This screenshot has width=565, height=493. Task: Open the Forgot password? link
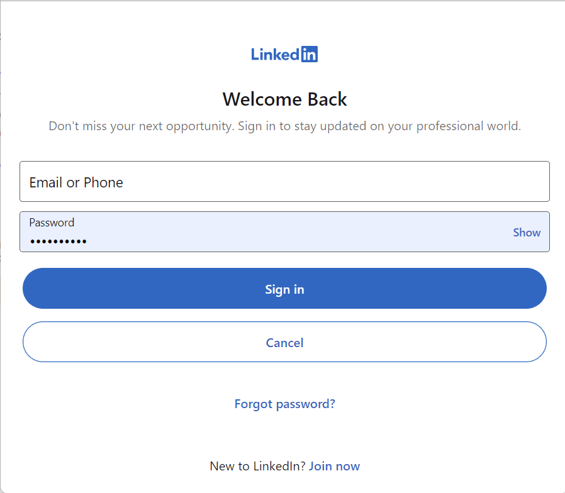(x=284, y=404)
